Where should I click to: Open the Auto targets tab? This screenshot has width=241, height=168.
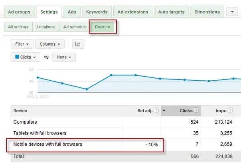pyautogui.click(x=172, y=12)
